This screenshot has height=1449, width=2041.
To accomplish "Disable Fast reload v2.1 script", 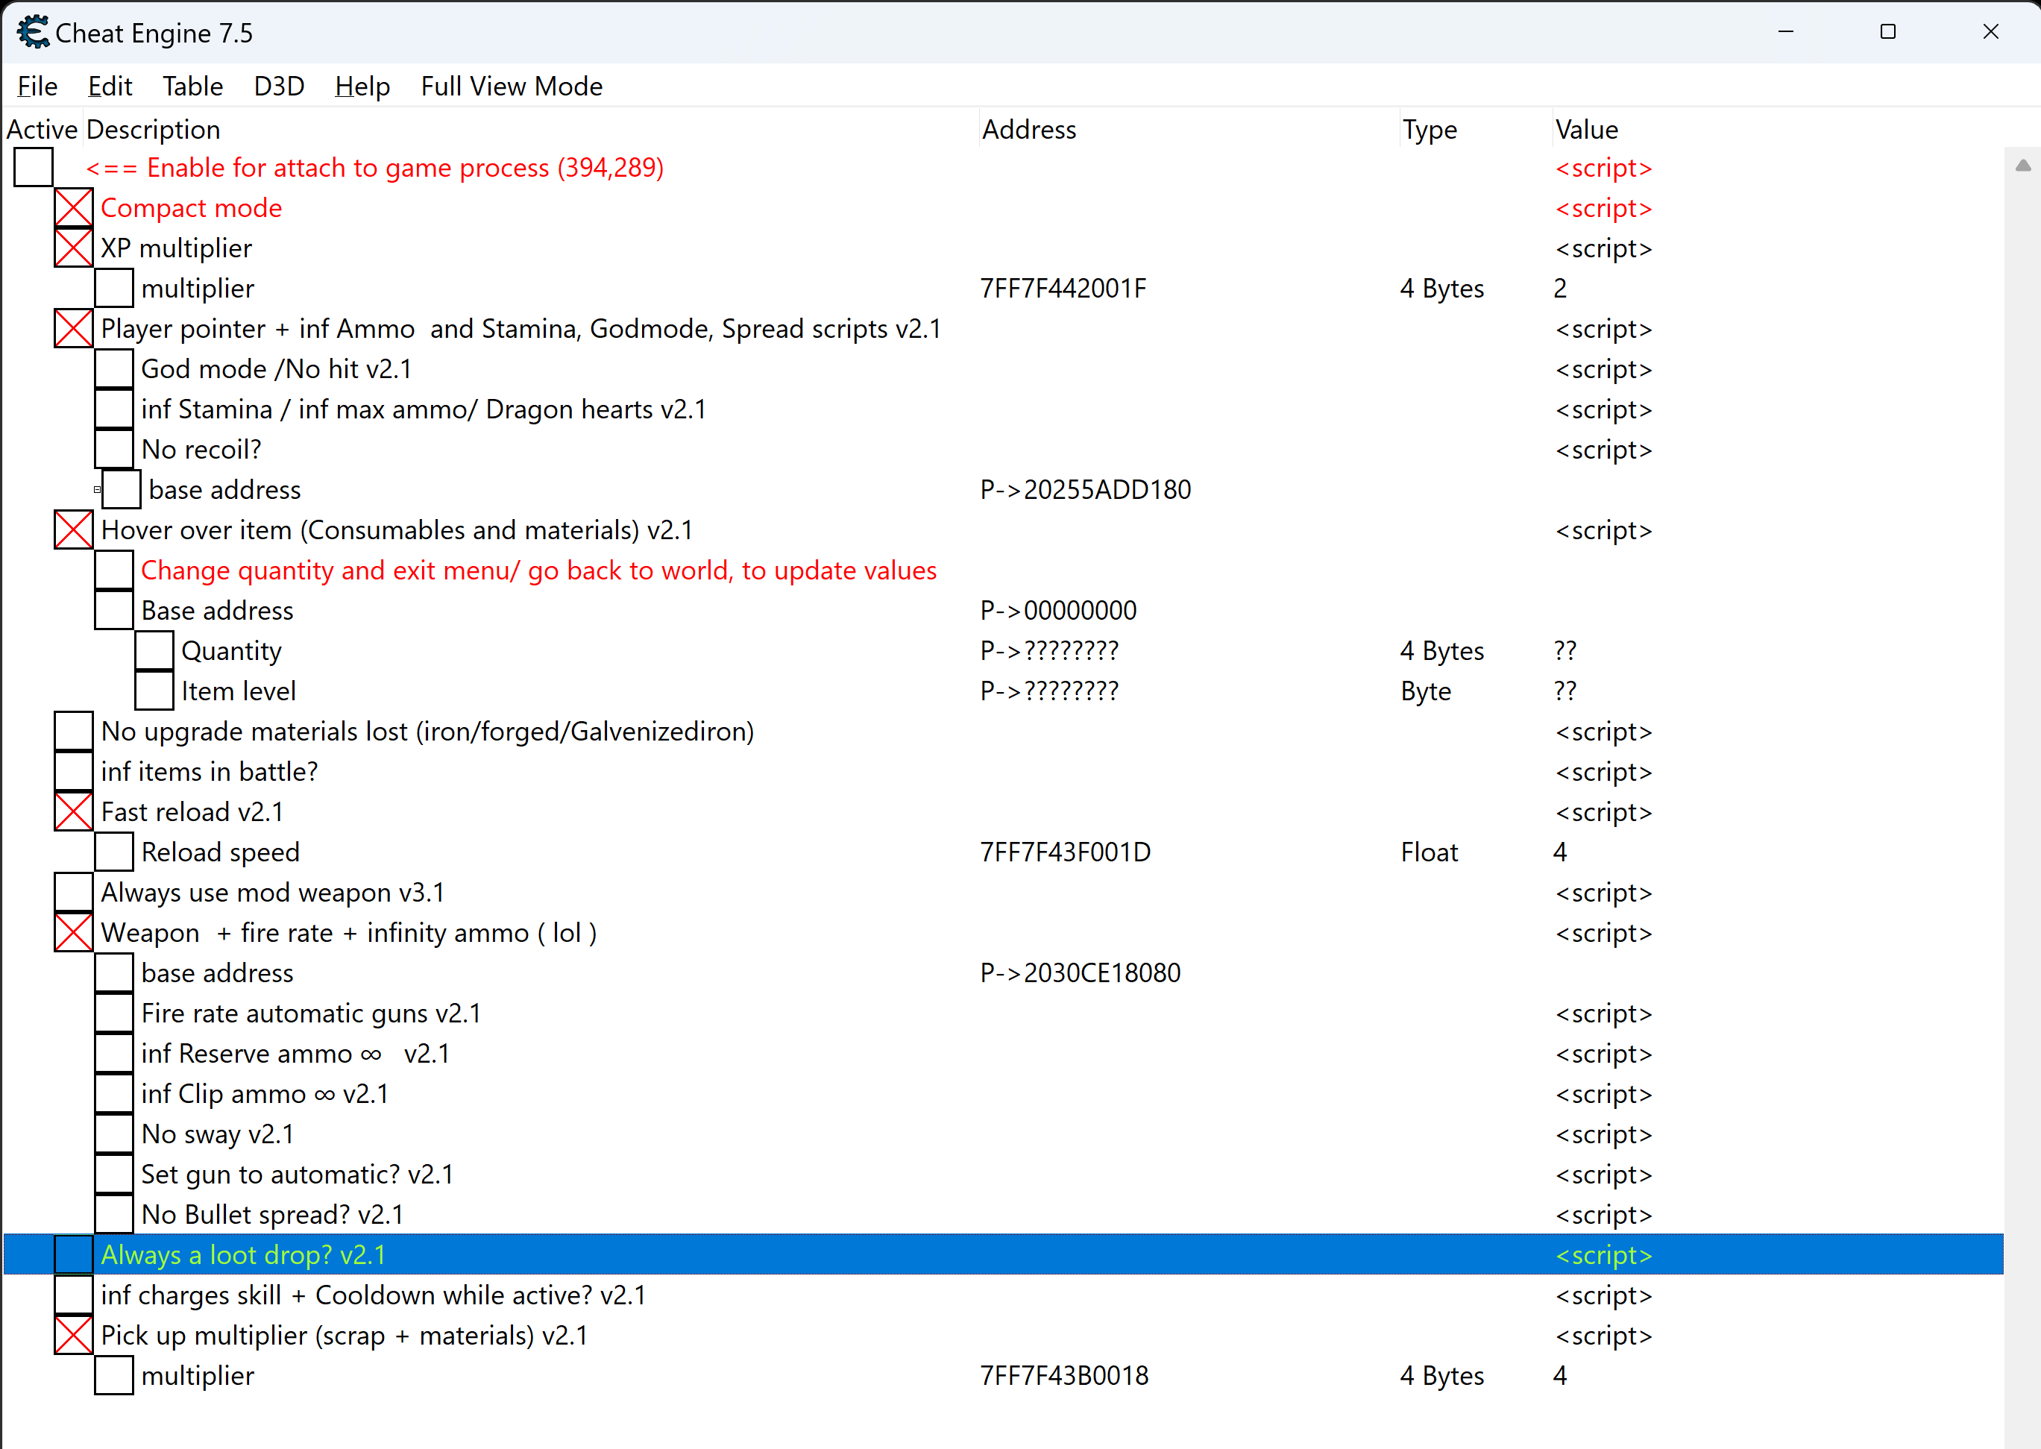I will coord(73,812).
